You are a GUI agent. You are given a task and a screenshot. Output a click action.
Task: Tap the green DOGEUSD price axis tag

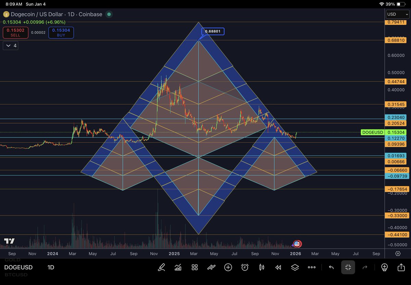[372, 132]
